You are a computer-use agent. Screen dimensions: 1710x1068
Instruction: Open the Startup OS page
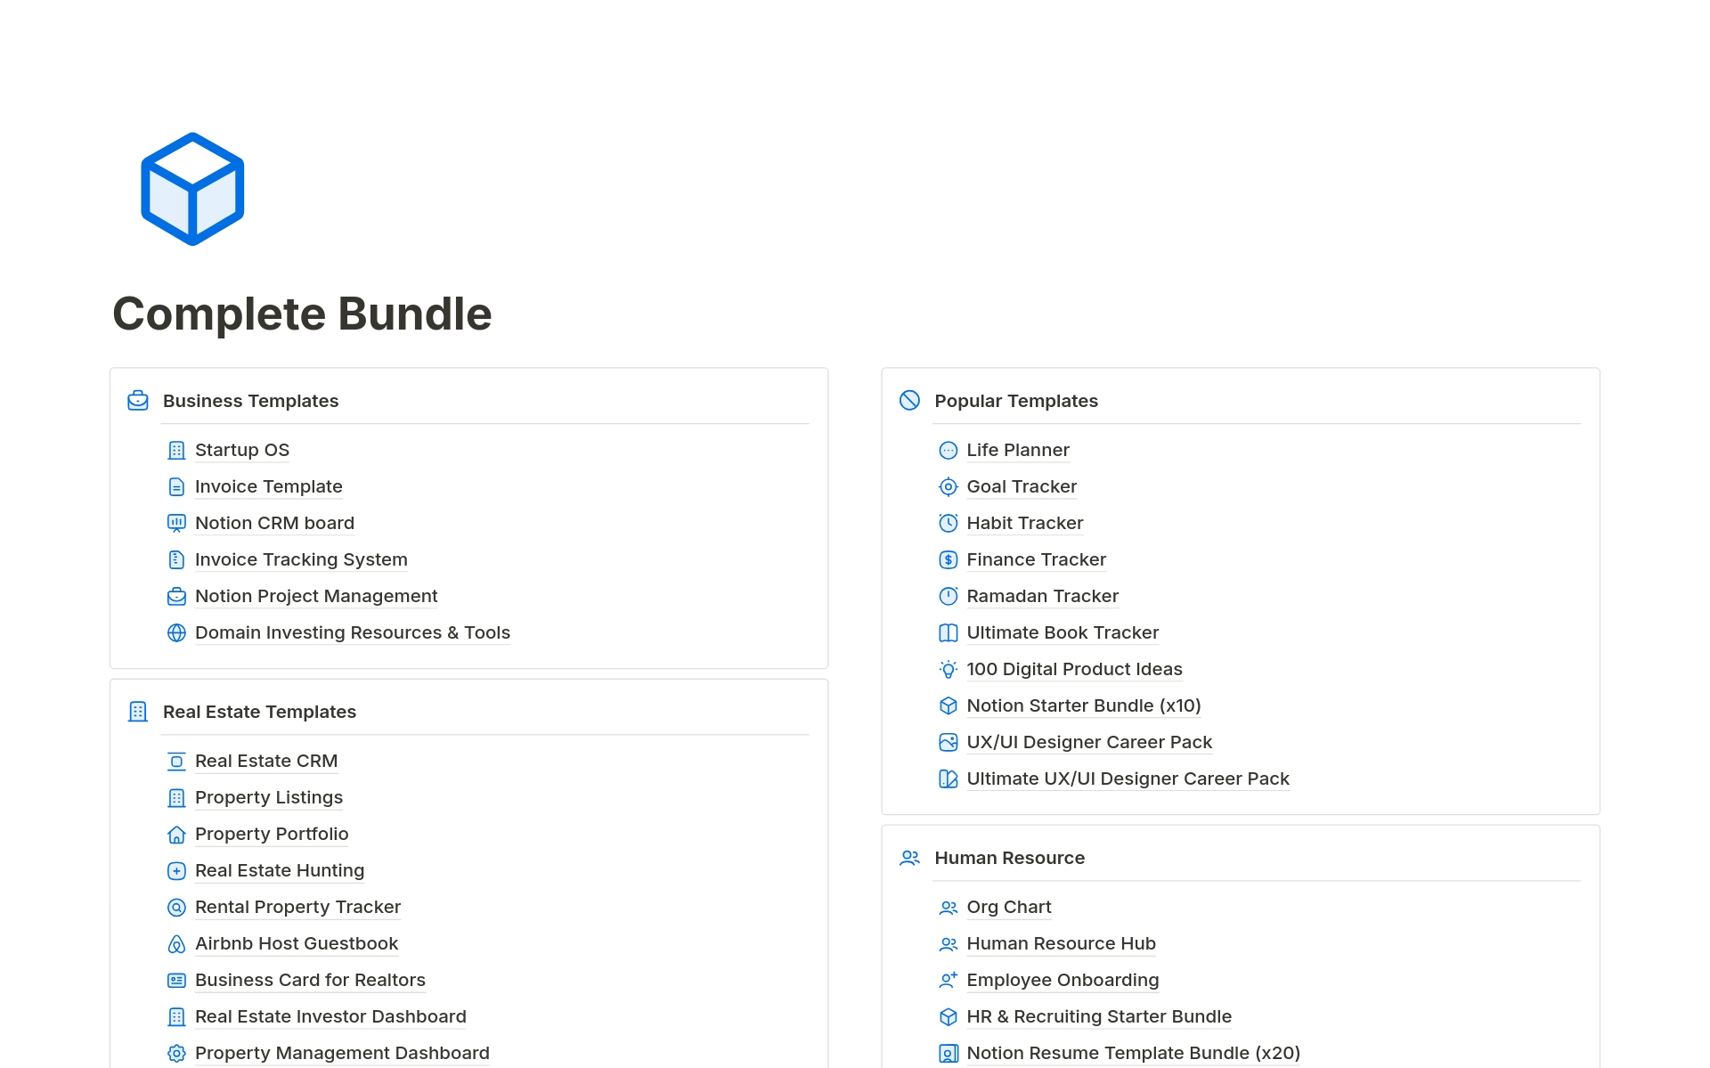241,450
